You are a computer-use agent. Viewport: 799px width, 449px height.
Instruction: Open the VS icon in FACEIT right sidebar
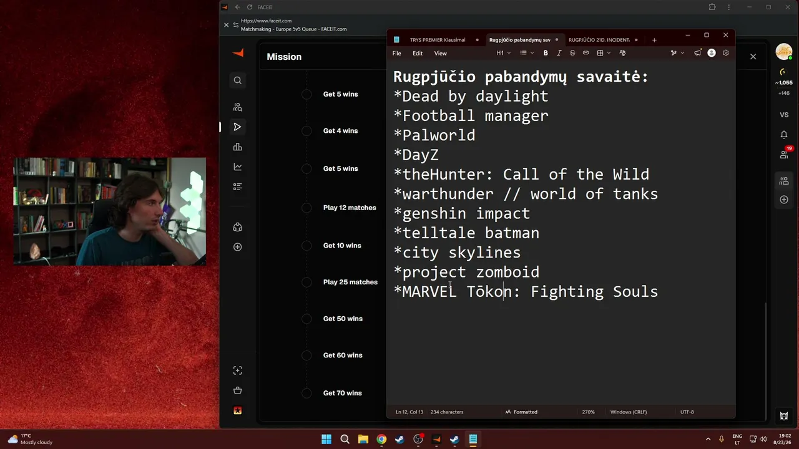(x=784, y=115)
